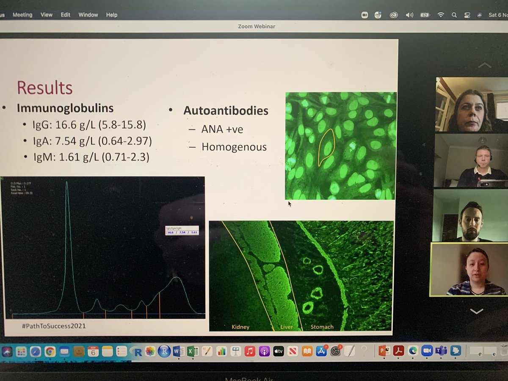
Task: Open Books from the Dock
Action: tap(307, 351)
